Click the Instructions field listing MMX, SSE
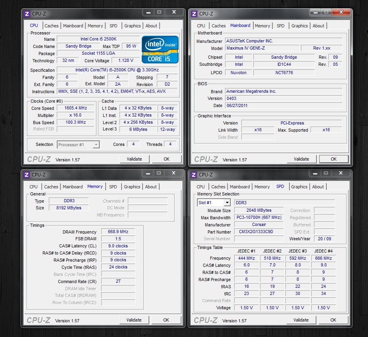Viewport: 368px width, 337px height. [x=118, y=92]
